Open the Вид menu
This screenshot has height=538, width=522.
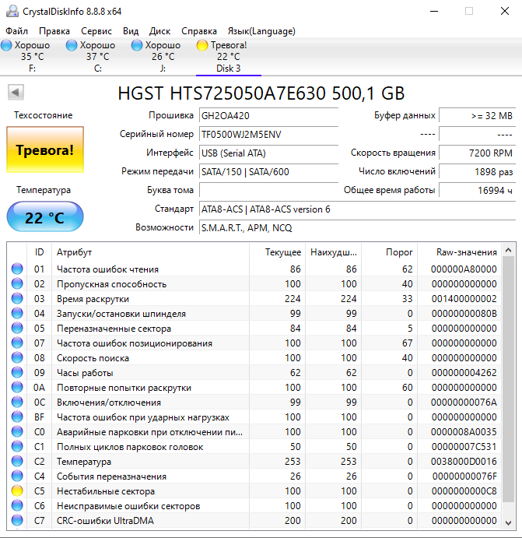(131, 31)
